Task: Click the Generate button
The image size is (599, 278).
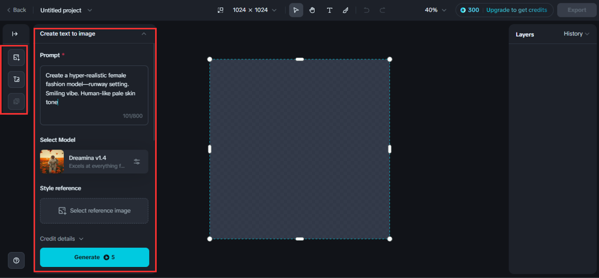Action: click(x=95, y=257)
